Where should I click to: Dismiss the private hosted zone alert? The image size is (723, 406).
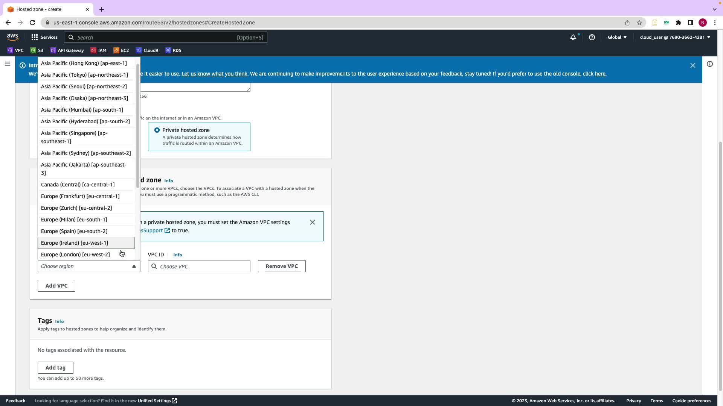click(312, 222)
